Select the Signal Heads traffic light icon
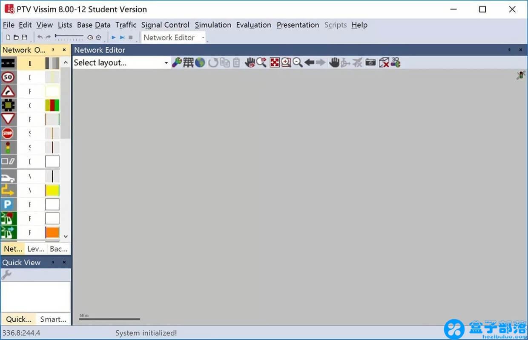 [9, 147]
